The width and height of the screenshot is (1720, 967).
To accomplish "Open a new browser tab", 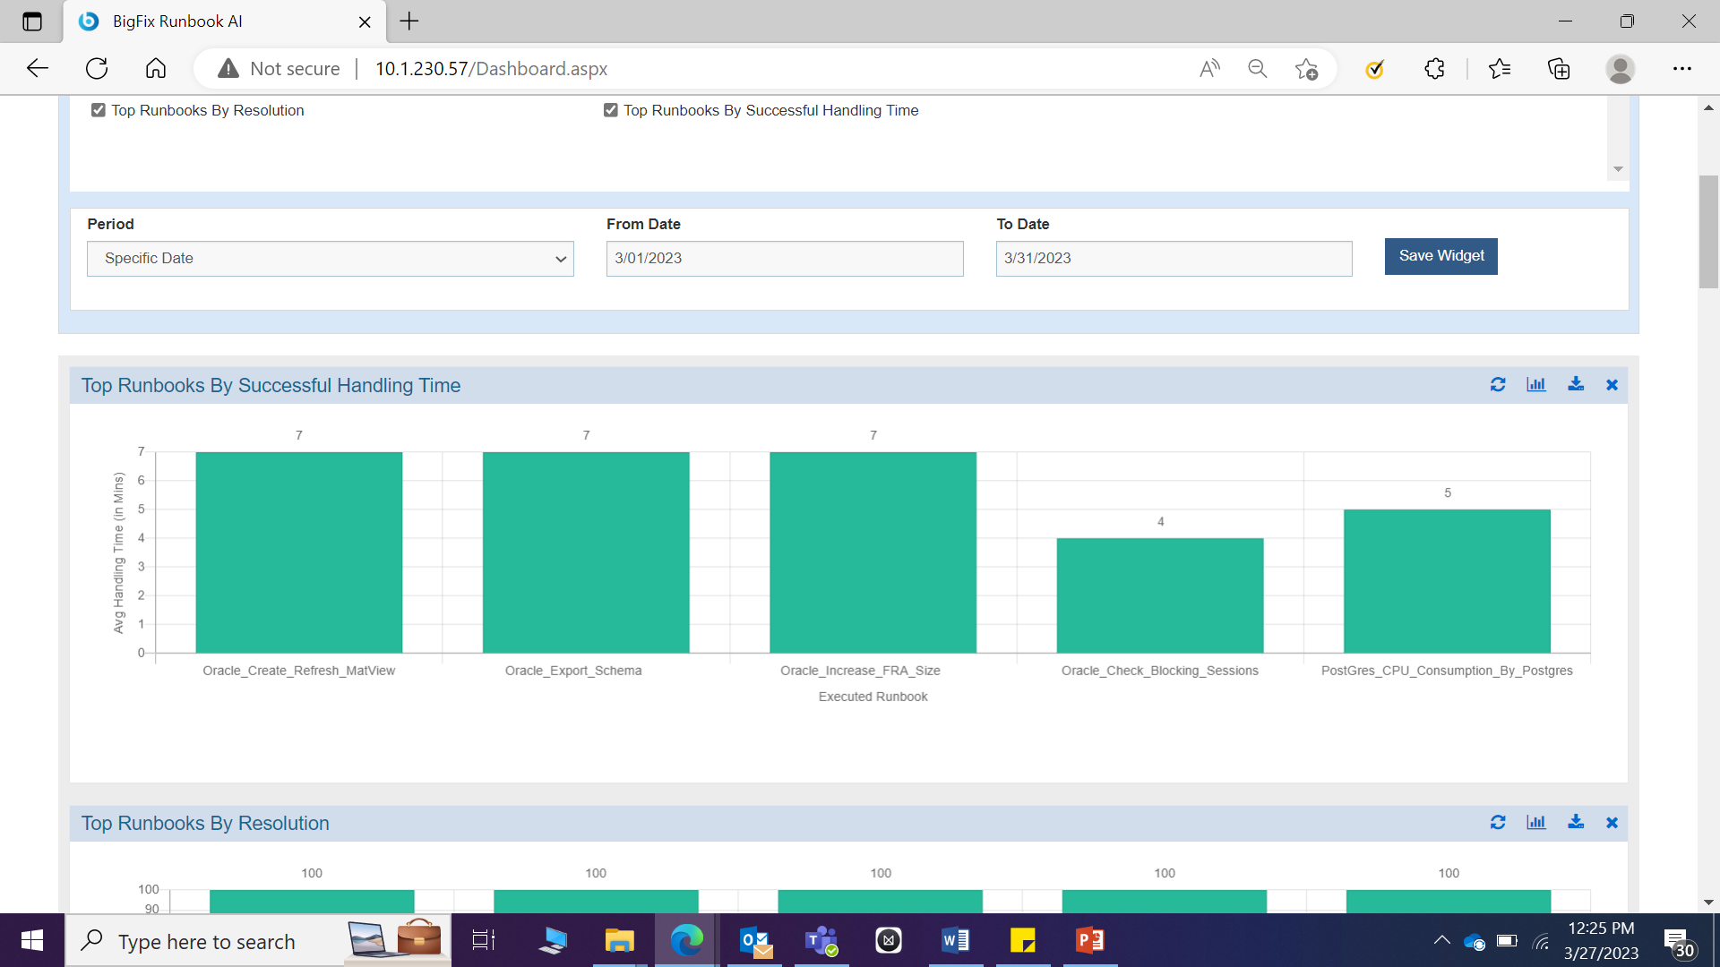I will (x=409, y=21).
